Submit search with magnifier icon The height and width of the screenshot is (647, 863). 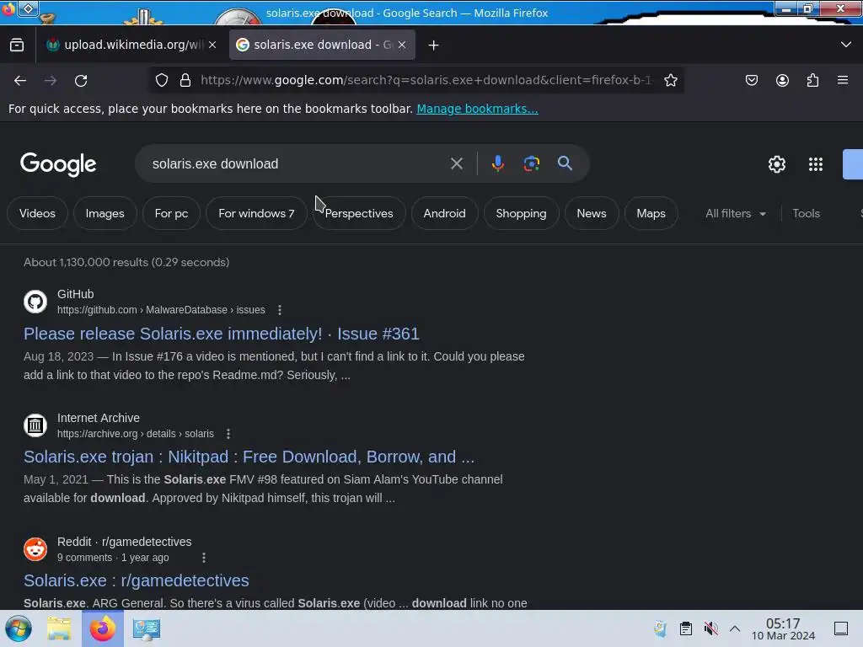[x=565, y=163]
